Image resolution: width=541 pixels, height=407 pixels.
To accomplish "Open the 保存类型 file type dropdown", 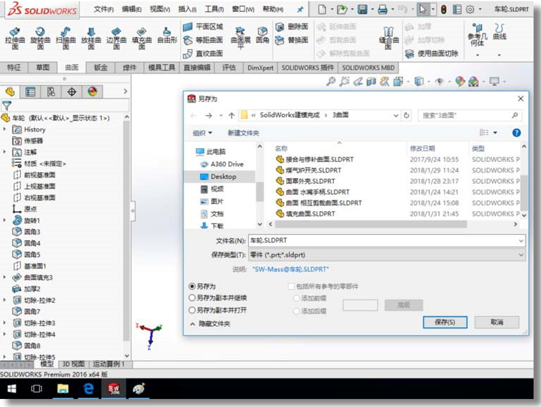I will click(387, 255).
